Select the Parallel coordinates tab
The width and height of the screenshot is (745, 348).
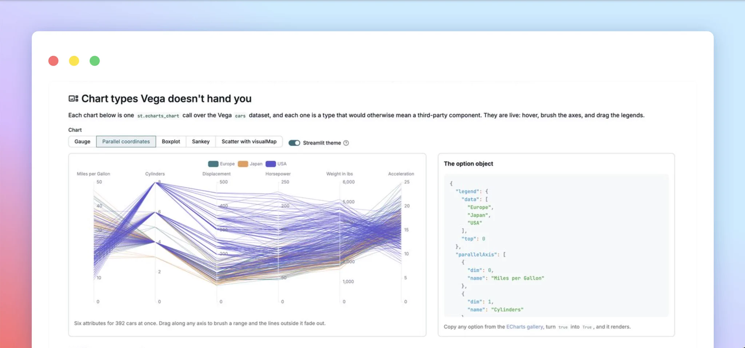pos(126,141)
